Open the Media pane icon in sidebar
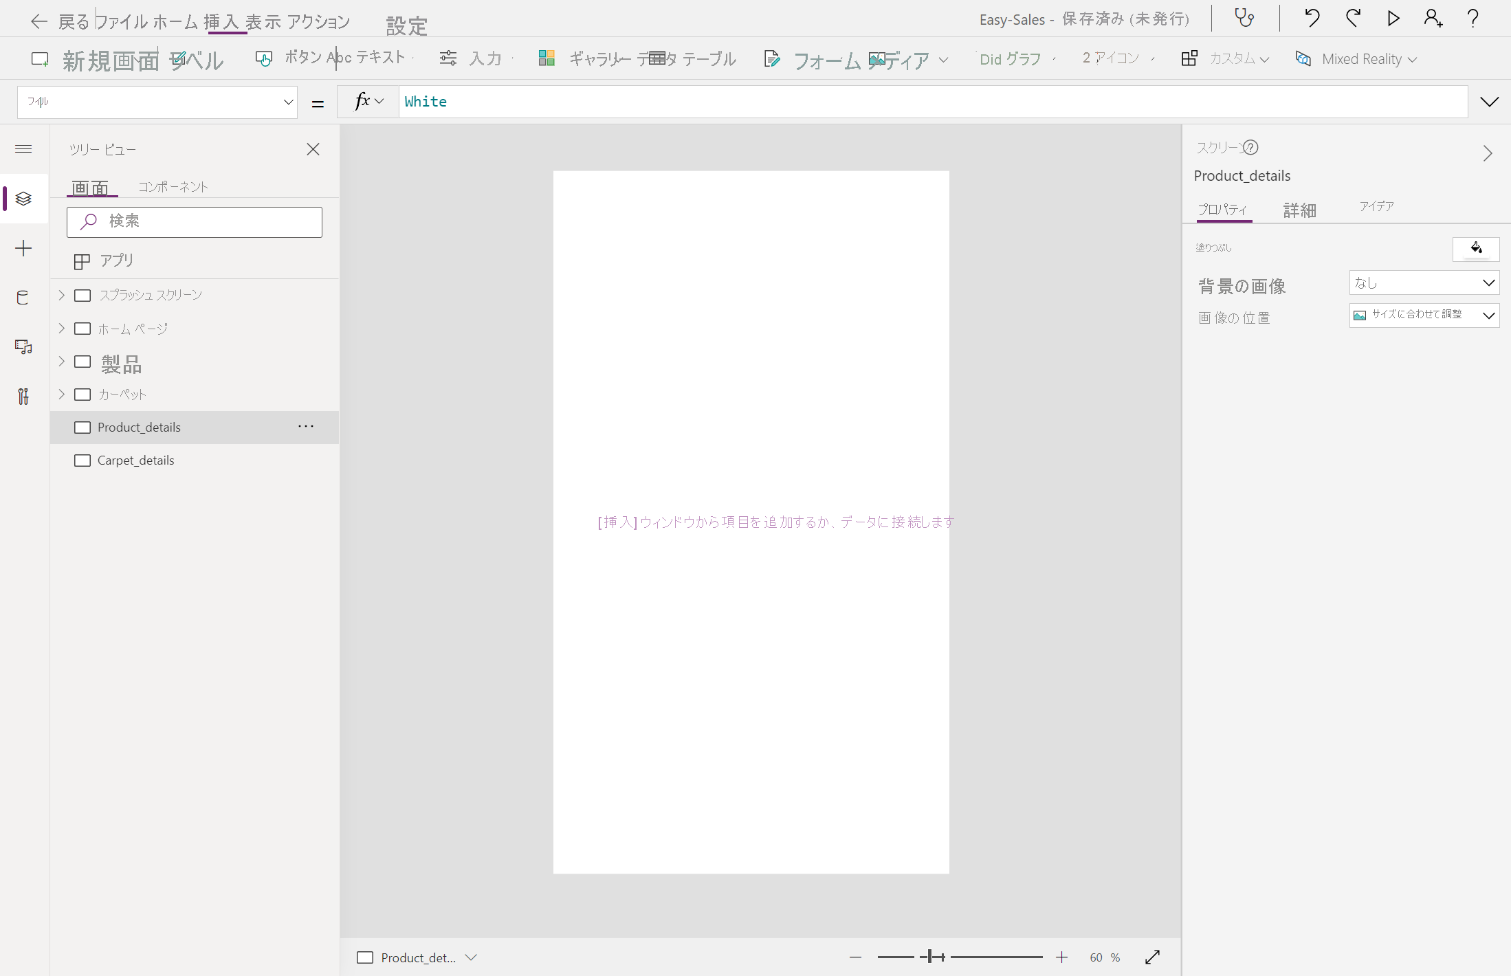 click(x=23, y=346)
